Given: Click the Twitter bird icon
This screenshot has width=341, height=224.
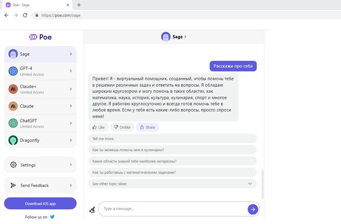Looking at the screenshot, I should click(x=52, y=217).
